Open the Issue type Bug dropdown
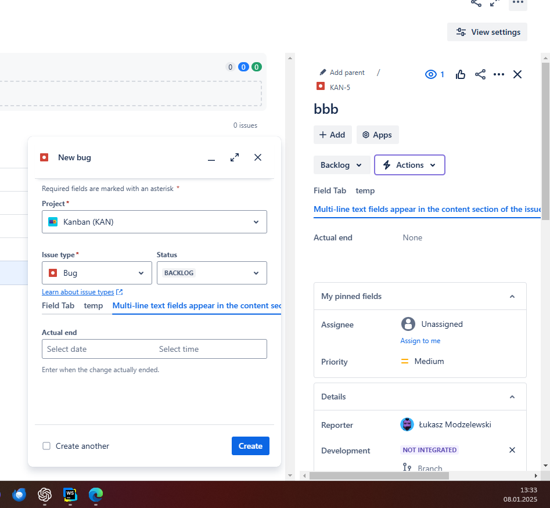Image resolution: width=550 pixels, height=508 pixels. [97, 273]
